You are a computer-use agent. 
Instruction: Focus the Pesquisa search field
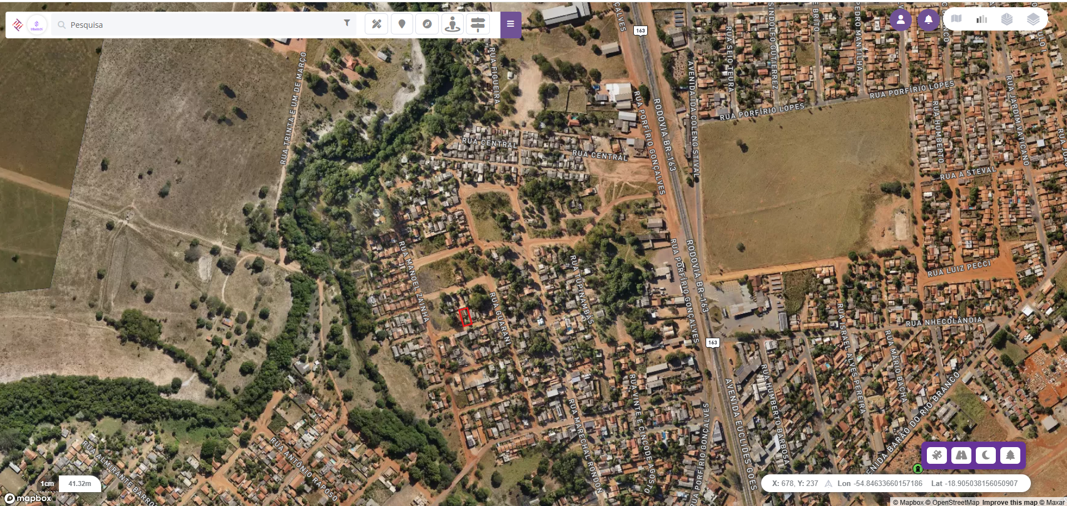204,25
